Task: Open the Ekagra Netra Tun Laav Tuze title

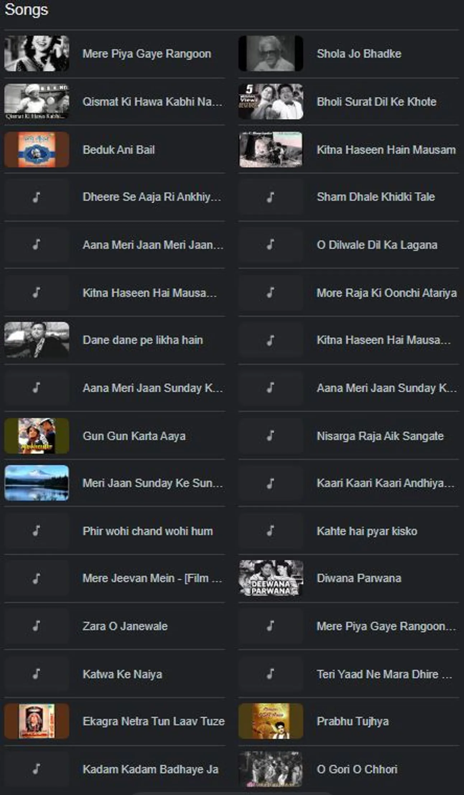Action: pyautogui.click(x=154, y=721)
